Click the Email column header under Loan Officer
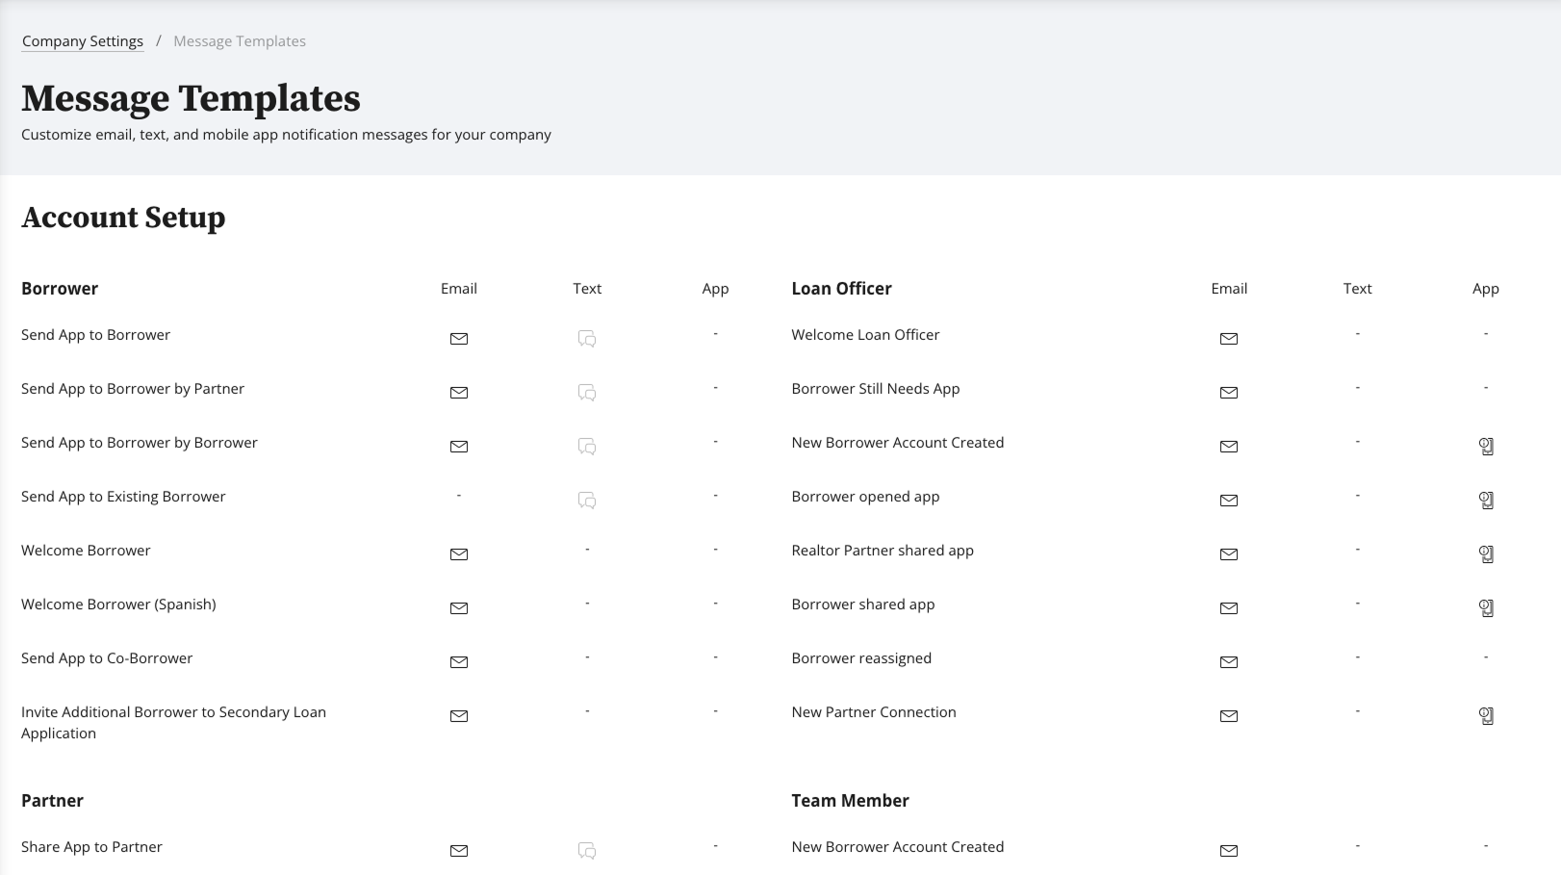Image resolution: width=1561 pixels, height=875 pixels. point(1229,288)
